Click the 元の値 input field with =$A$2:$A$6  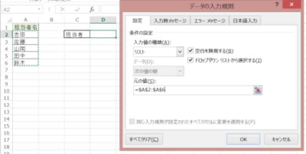point(194,90)
